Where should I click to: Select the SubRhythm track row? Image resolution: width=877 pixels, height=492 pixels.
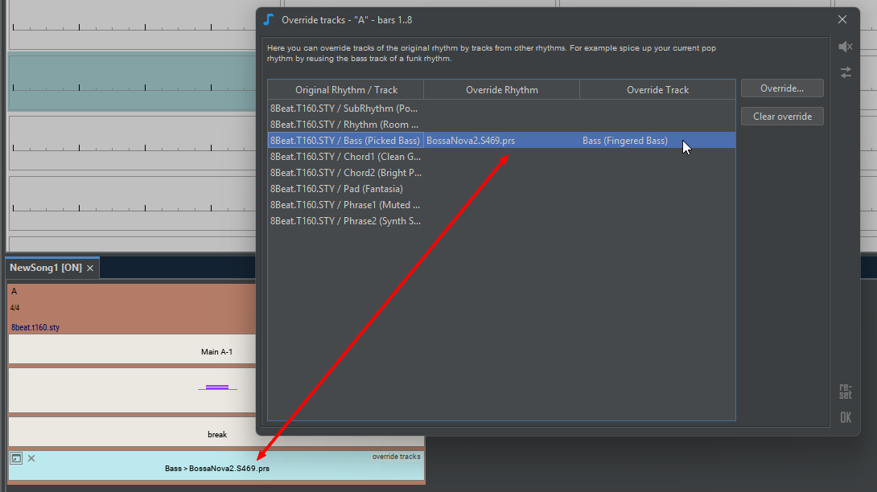click(344, 109)
